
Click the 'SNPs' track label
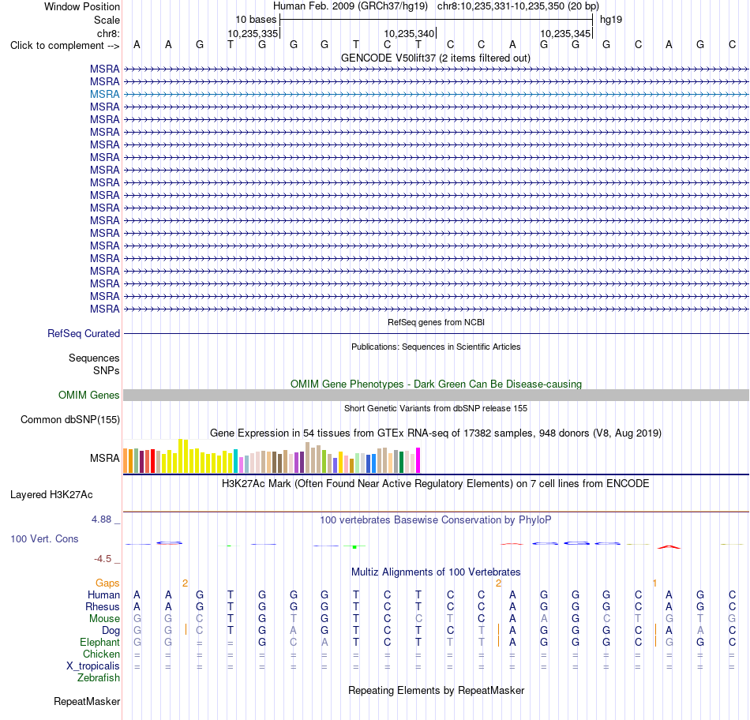(x=107, y=370)
